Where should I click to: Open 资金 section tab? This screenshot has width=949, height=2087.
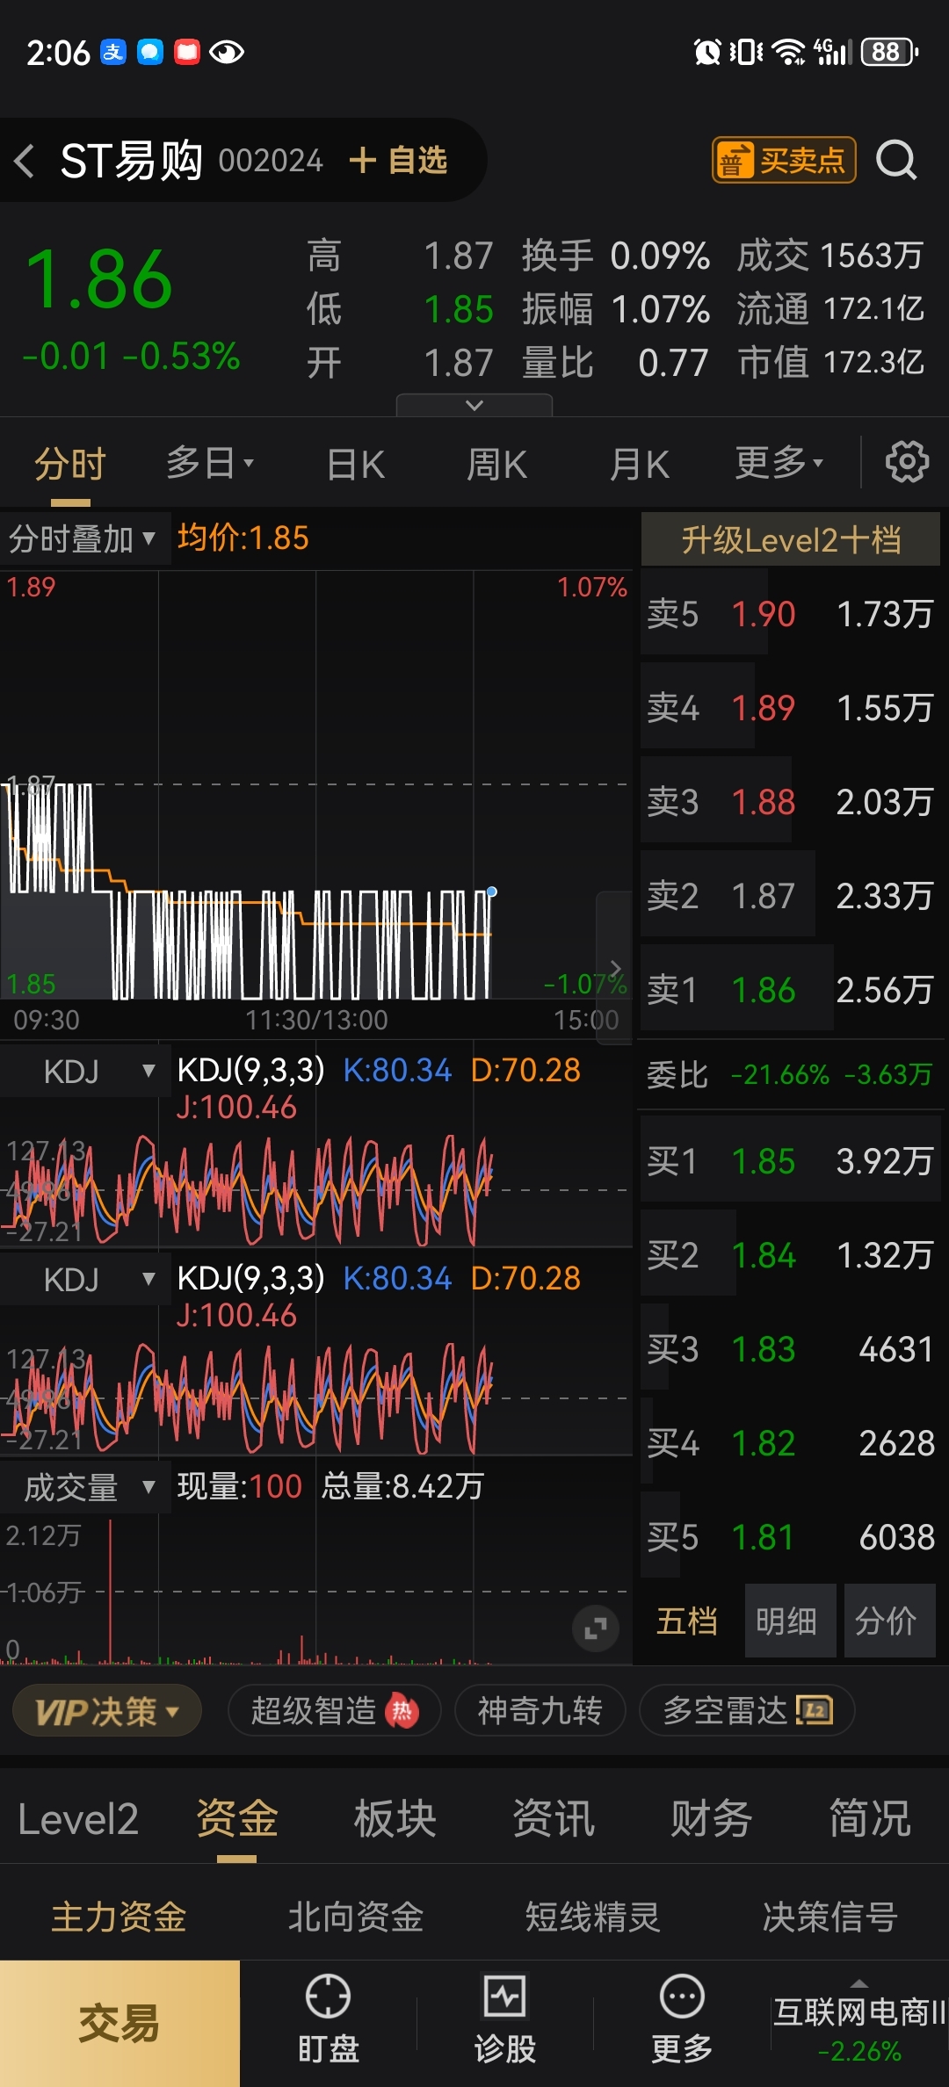(237, 1819)
